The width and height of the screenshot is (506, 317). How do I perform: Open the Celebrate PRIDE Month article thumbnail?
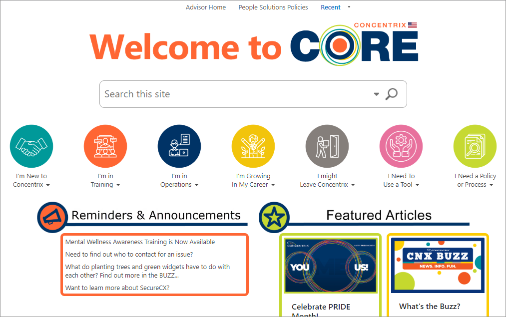(x=330, y=265)
